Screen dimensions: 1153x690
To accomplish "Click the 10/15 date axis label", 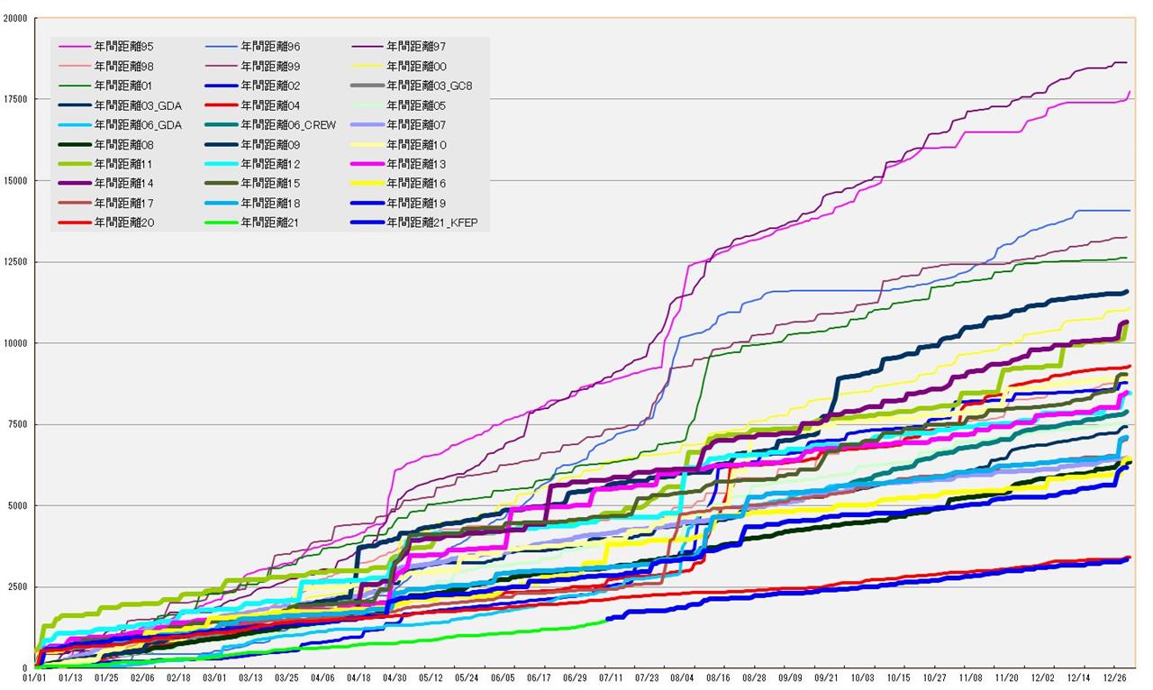I will point(899,676).
